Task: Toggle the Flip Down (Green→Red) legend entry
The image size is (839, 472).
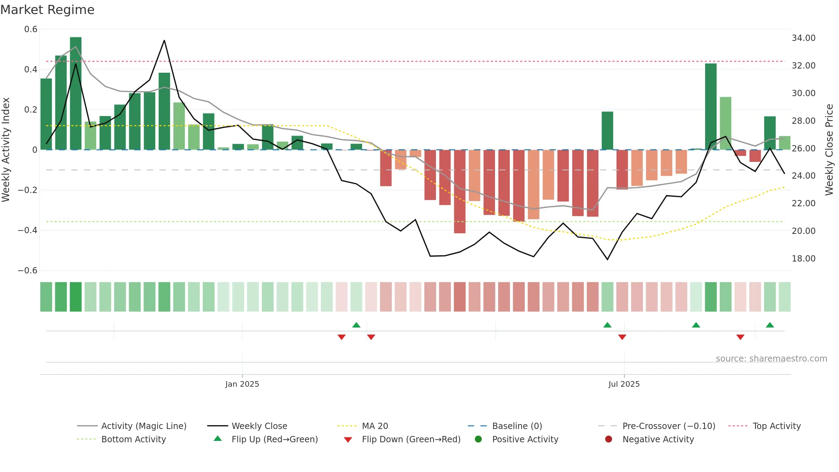Action: [x=402, y=439]
